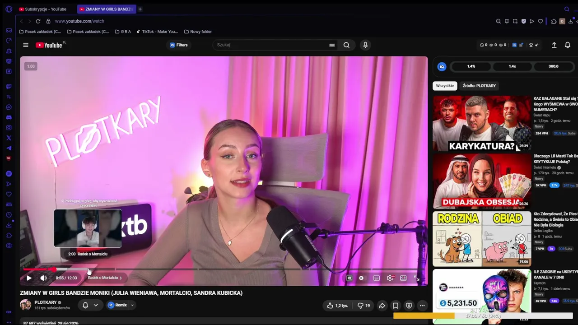Open the 5,231.50 earnings video thumbnail
The image size is (578, 325).
[x=482, y=297]
